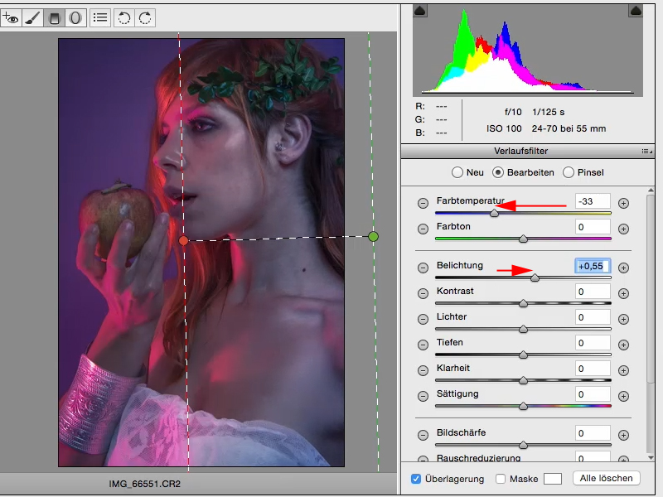Select the Pinsel radio button
The width and height of the screenshot is (663, 497).
569,172
